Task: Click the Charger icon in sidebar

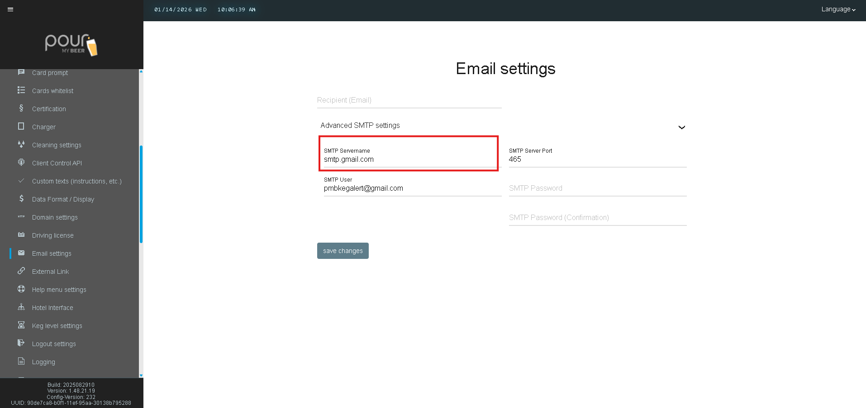Action: 21,127
